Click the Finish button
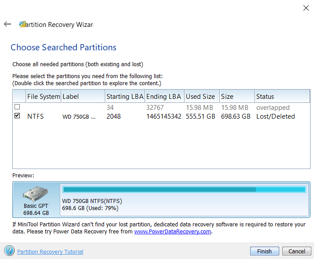 [x=264, y=251]
